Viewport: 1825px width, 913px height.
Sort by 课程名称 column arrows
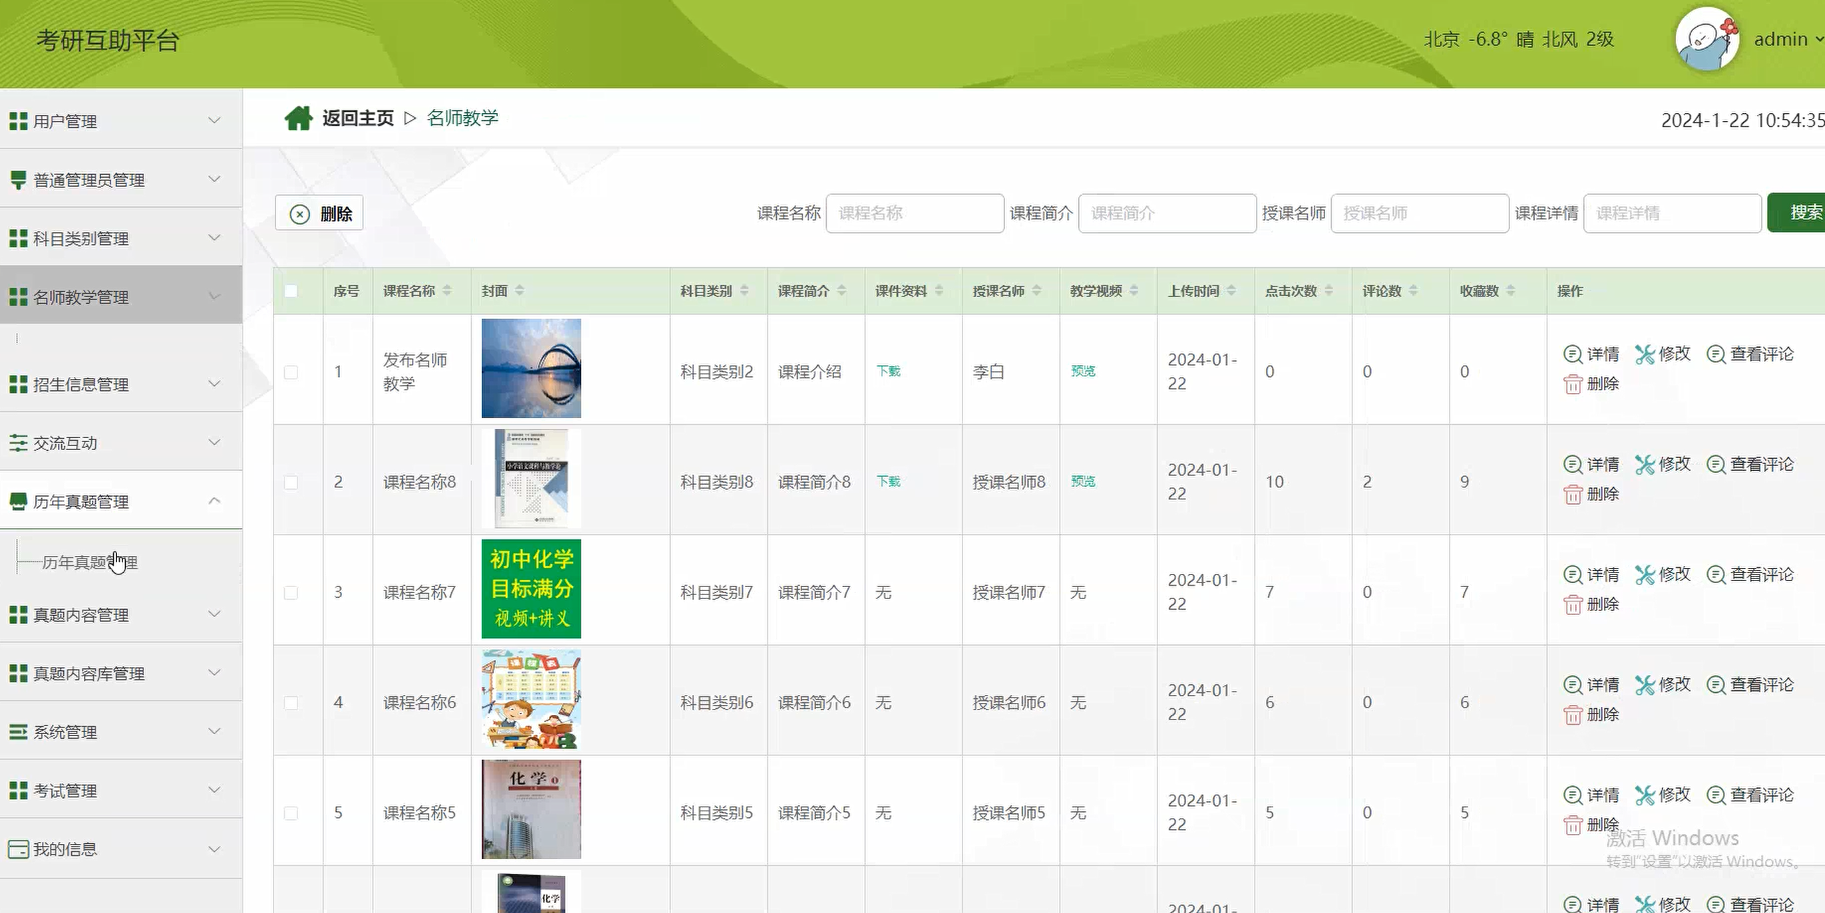pyautogui.click(x=447, y=291)
